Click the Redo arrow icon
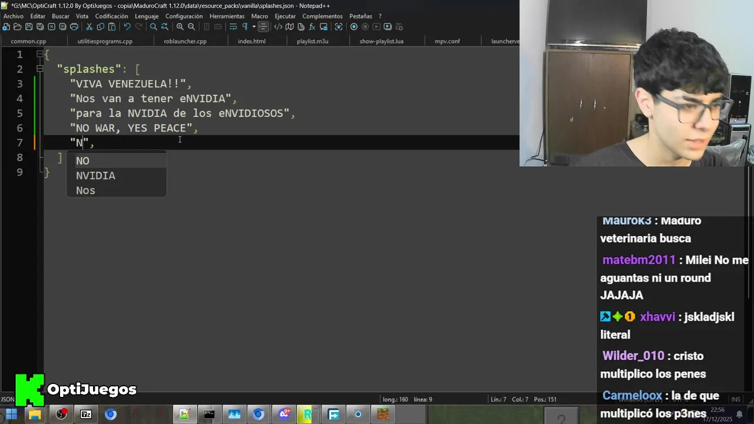 point(139,26)
